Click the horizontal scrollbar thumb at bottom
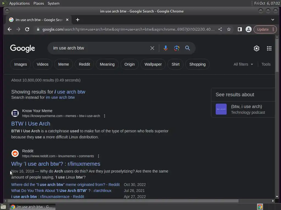Viewport: 281px width, 210px height. click(123, 201)
